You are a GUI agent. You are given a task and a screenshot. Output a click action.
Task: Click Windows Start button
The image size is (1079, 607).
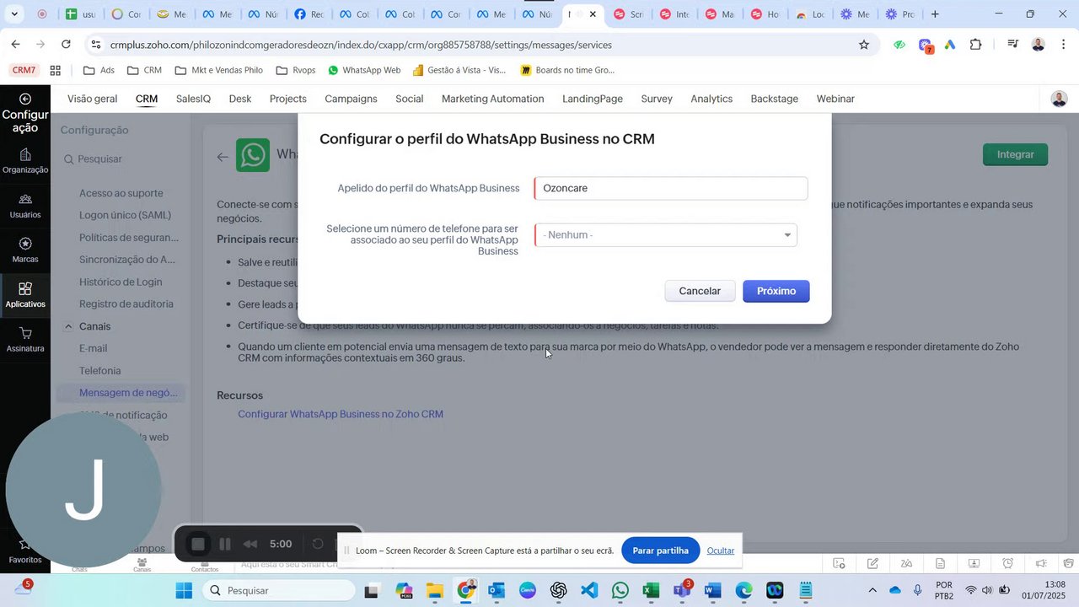[185, 590]
